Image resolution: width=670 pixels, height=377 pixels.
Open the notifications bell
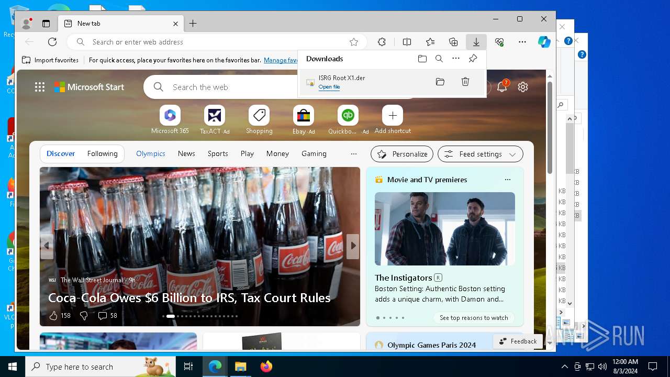[501, 87]
